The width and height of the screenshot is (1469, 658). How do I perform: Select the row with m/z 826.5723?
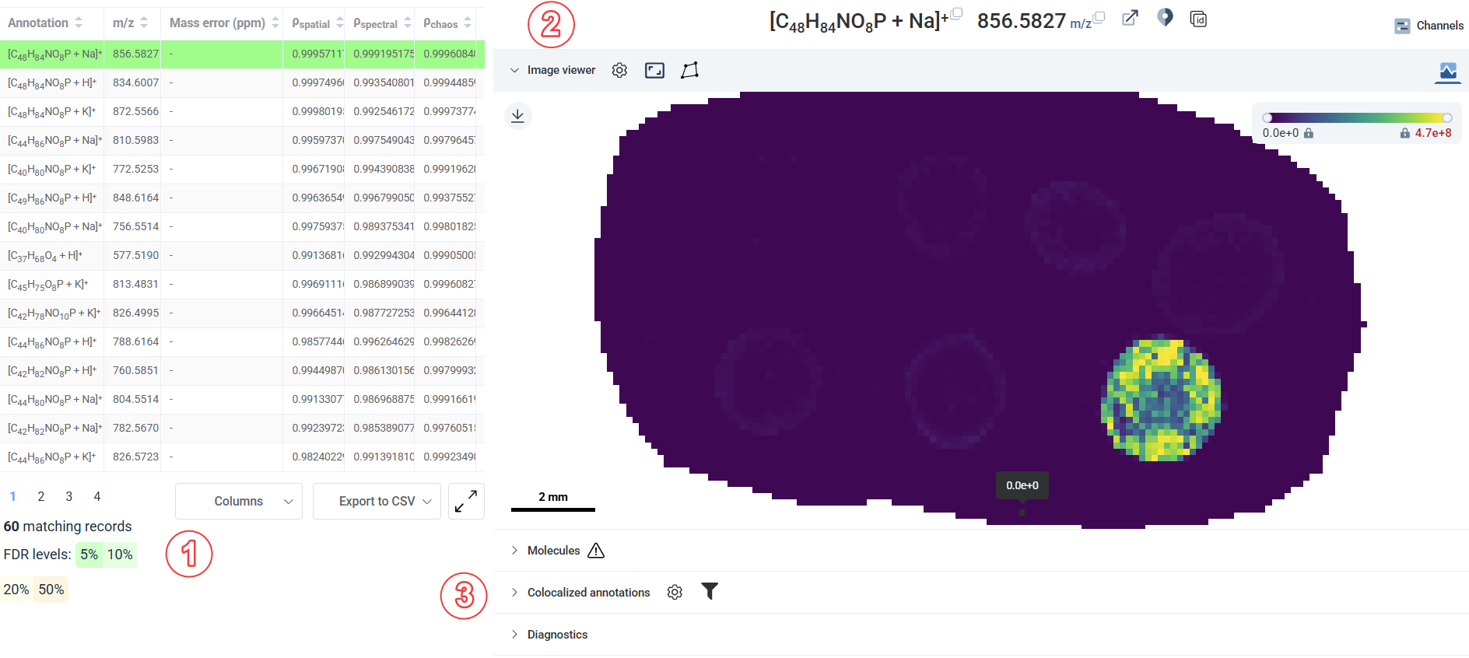(x=242, y=457)
